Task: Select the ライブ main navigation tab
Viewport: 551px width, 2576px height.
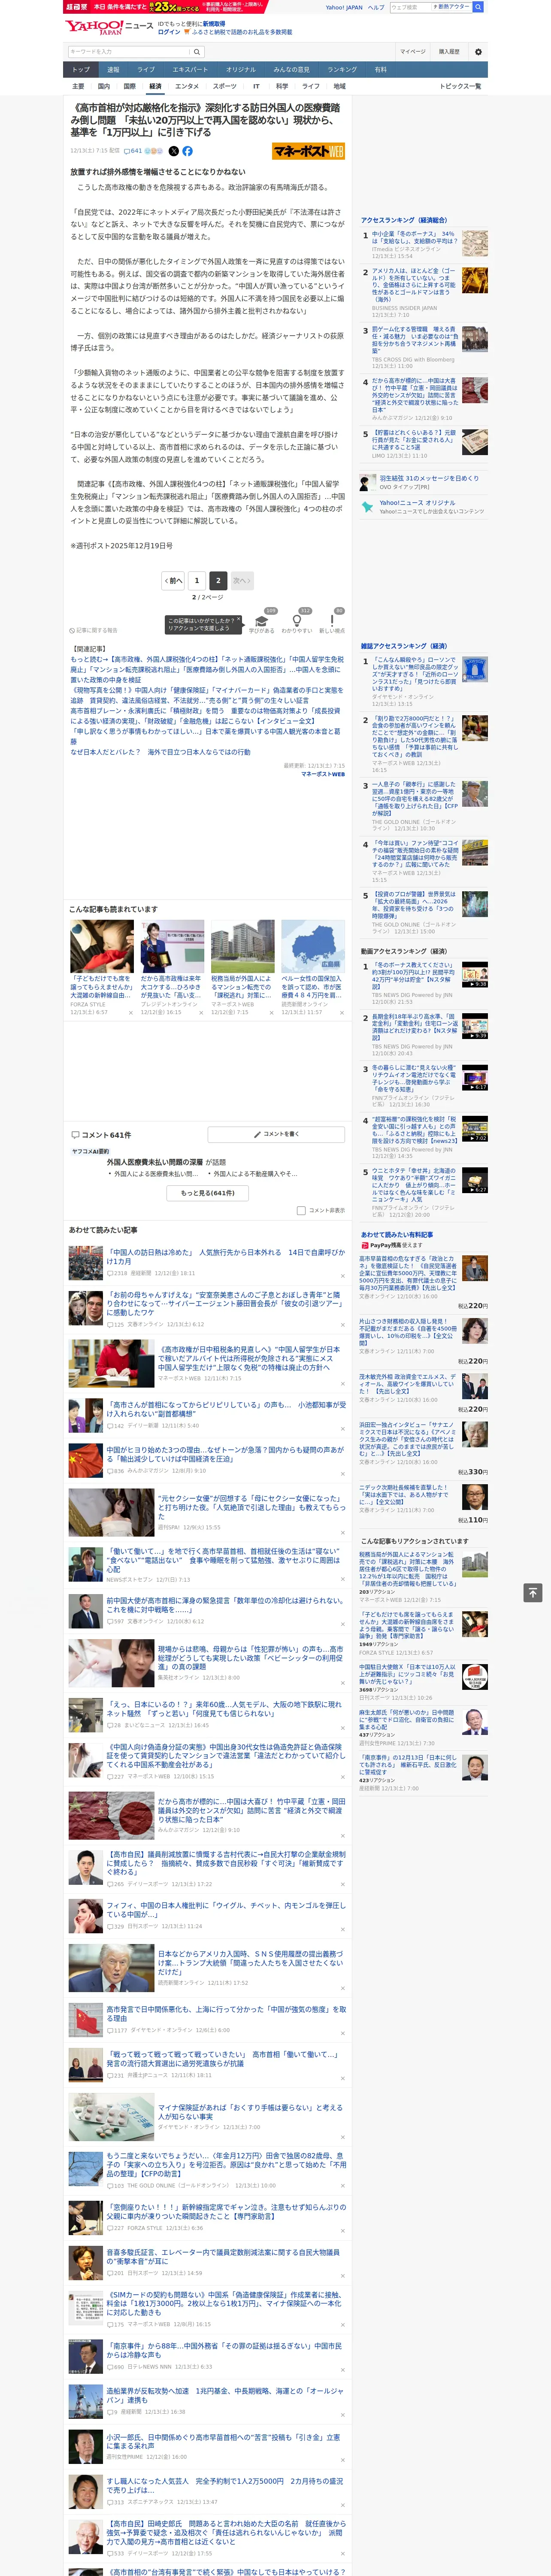Action: pyautogui.click(x=146, y=70)
